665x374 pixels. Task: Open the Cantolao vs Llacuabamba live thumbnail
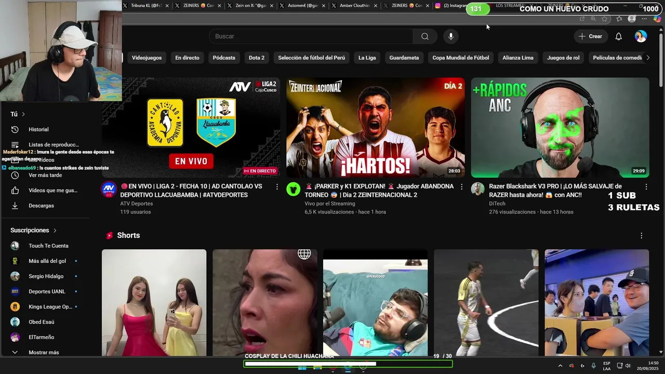point(191,128)
